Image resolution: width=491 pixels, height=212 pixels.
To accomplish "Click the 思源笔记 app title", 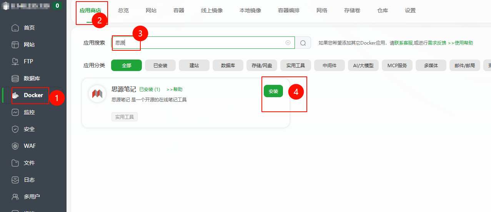I will click(x=123, y=89).
